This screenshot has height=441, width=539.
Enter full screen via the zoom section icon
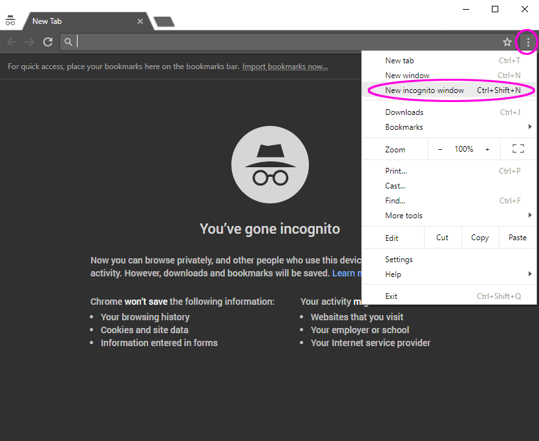(x=518, y=149)
